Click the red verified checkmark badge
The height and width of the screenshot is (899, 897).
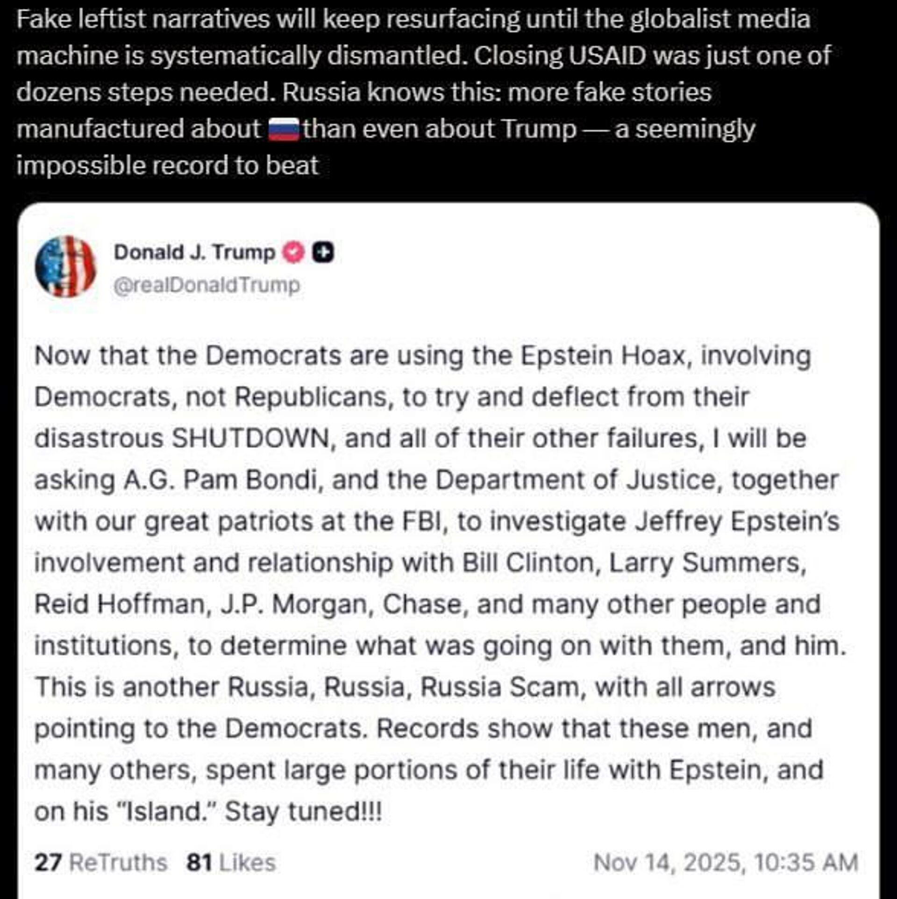click(294, 252)
